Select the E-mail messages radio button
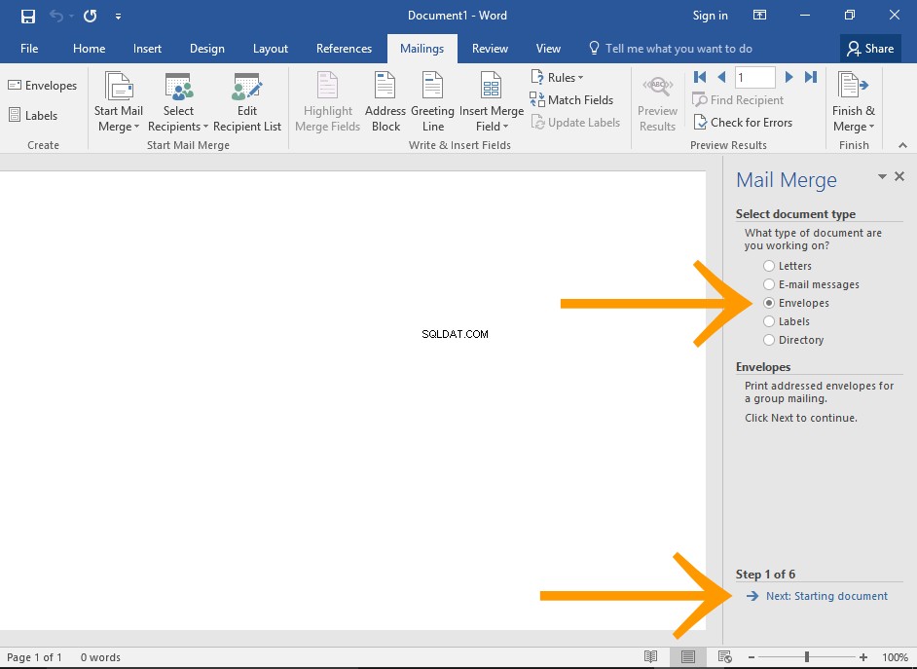The height and width of the screenshot is (669, 917). pos(768,284)
